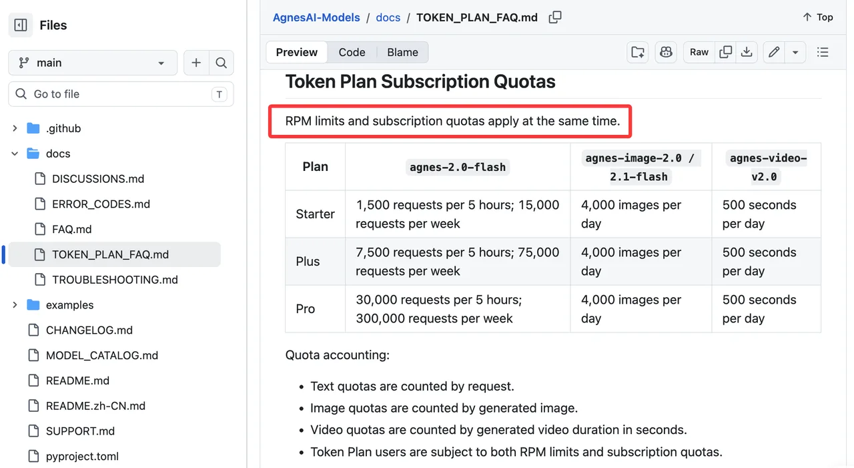Open README.zh-CN.md file
The height and width of the screenshot is (468, 854).
95,406
